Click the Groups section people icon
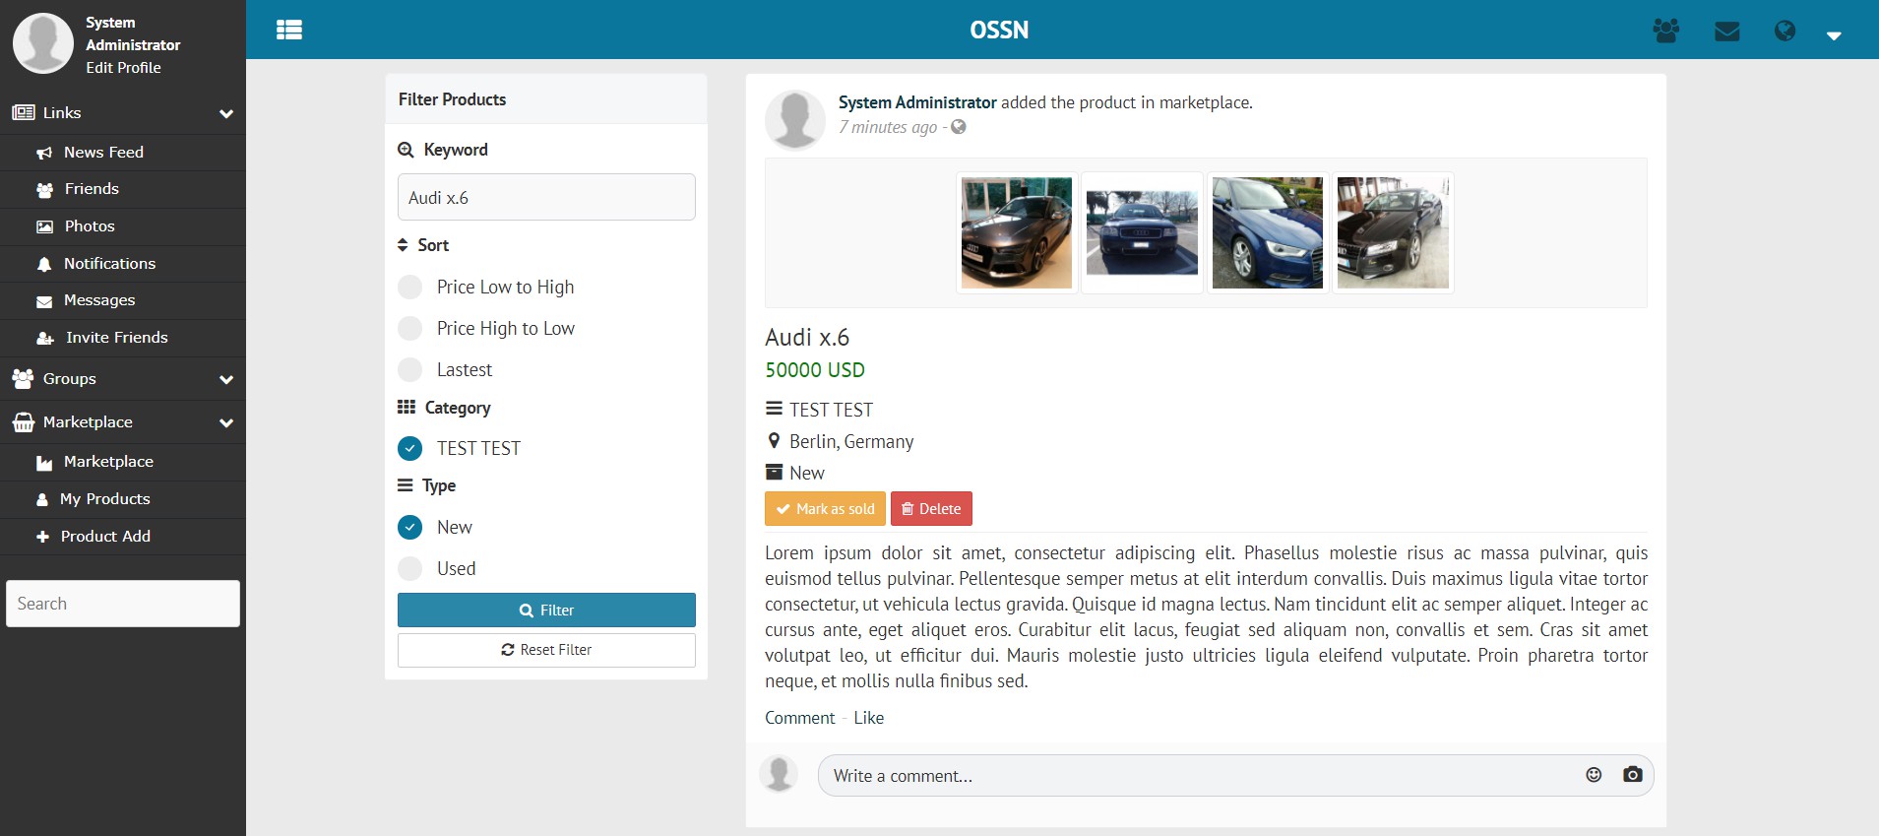 (x=23, y=378)
